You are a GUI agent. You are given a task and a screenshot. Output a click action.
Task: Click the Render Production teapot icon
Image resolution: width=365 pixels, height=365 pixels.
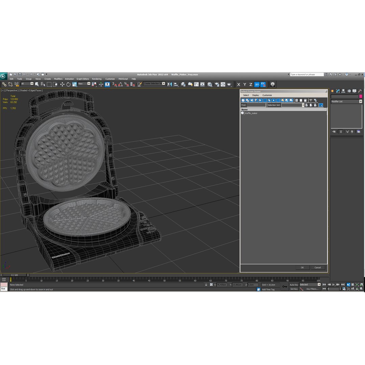click(229, 84)
